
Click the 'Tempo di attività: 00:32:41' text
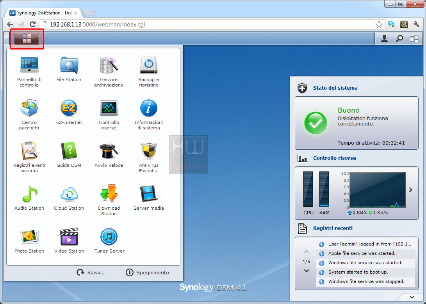(371, 143)
